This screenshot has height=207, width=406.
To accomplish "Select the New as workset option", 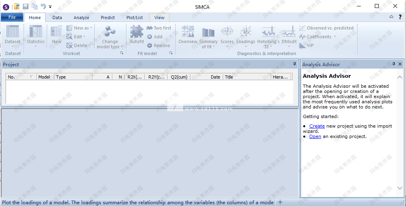I will pos(79,28).
